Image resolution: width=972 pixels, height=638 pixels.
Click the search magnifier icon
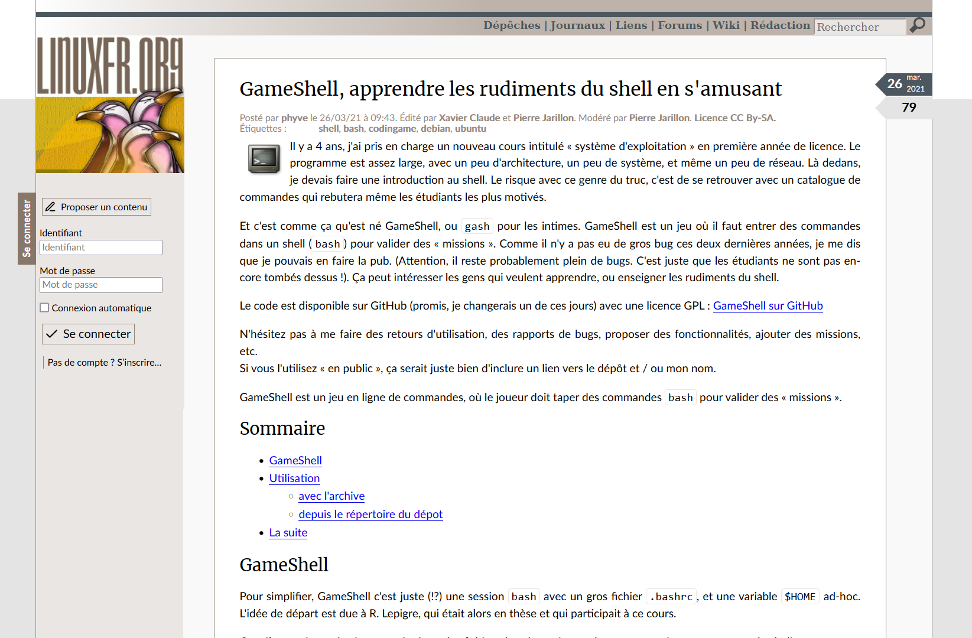point(918,25)
